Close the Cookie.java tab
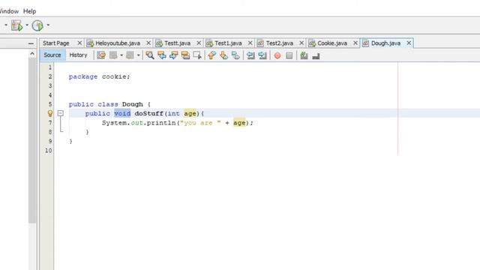Screen dimensions: 480x270 click(355, 43)
